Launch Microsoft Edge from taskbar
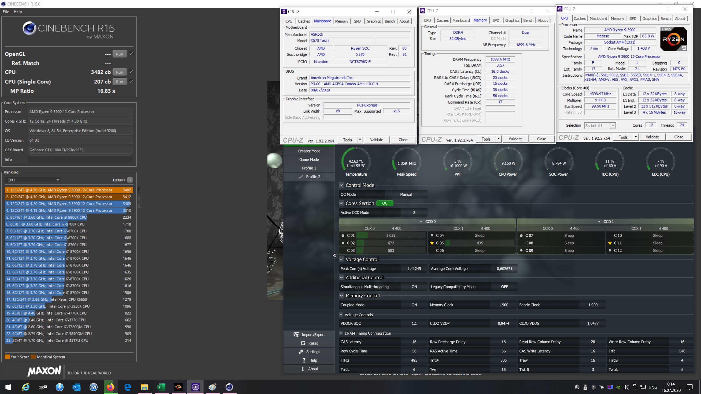This screenshot has height=394, width=701. tap(128, 387)
